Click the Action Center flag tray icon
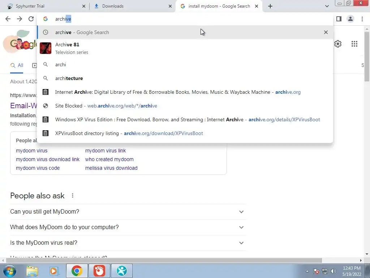This screenshot has height=278, width=370. pyautogui.click(x=316, y=271)
